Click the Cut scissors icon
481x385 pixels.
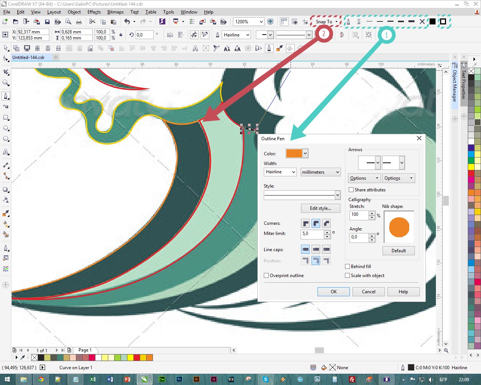[92, 22]
